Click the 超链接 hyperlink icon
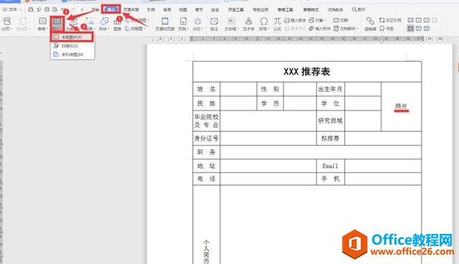 click(370, 21)
